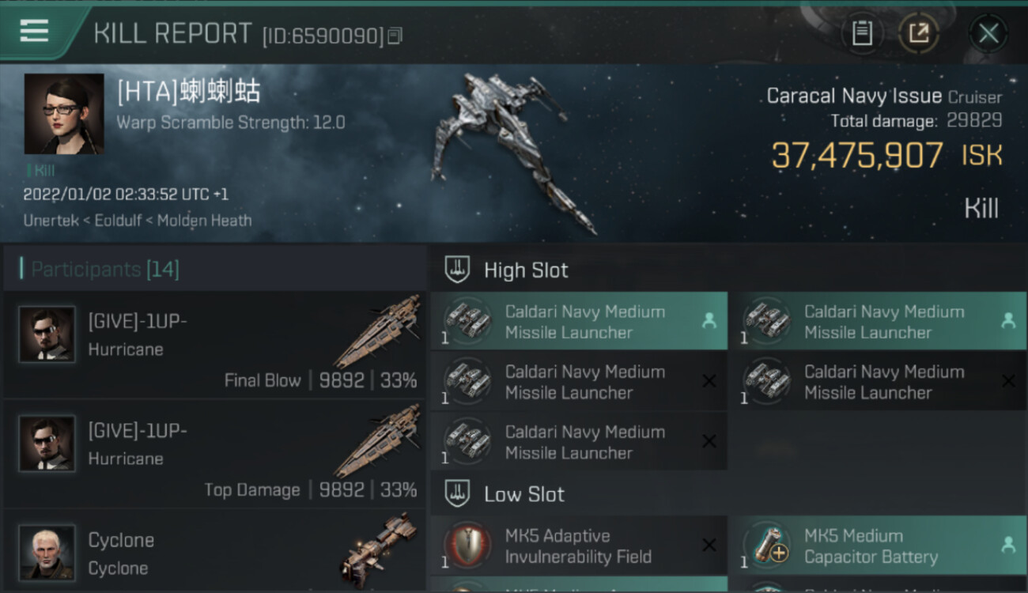
Task: Select the High Slot section icon
Action: pyautogui.click(x=456, y=270)
